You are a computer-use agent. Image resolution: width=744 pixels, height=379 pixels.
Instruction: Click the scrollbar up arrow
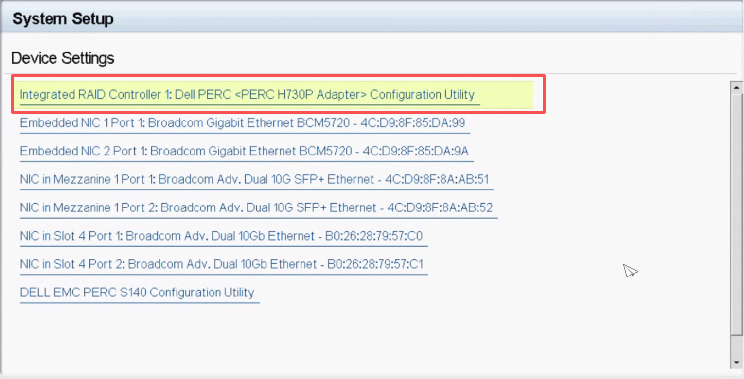(x=736, y=88)
